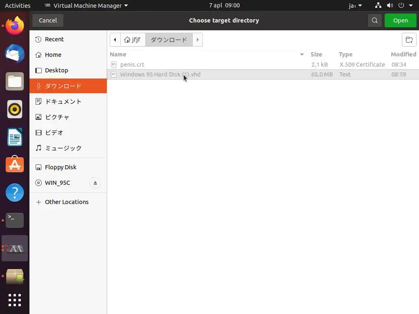Click the Text type cell of vhd file
This screenshot has width=419, height=314.
tap(345, 74)
